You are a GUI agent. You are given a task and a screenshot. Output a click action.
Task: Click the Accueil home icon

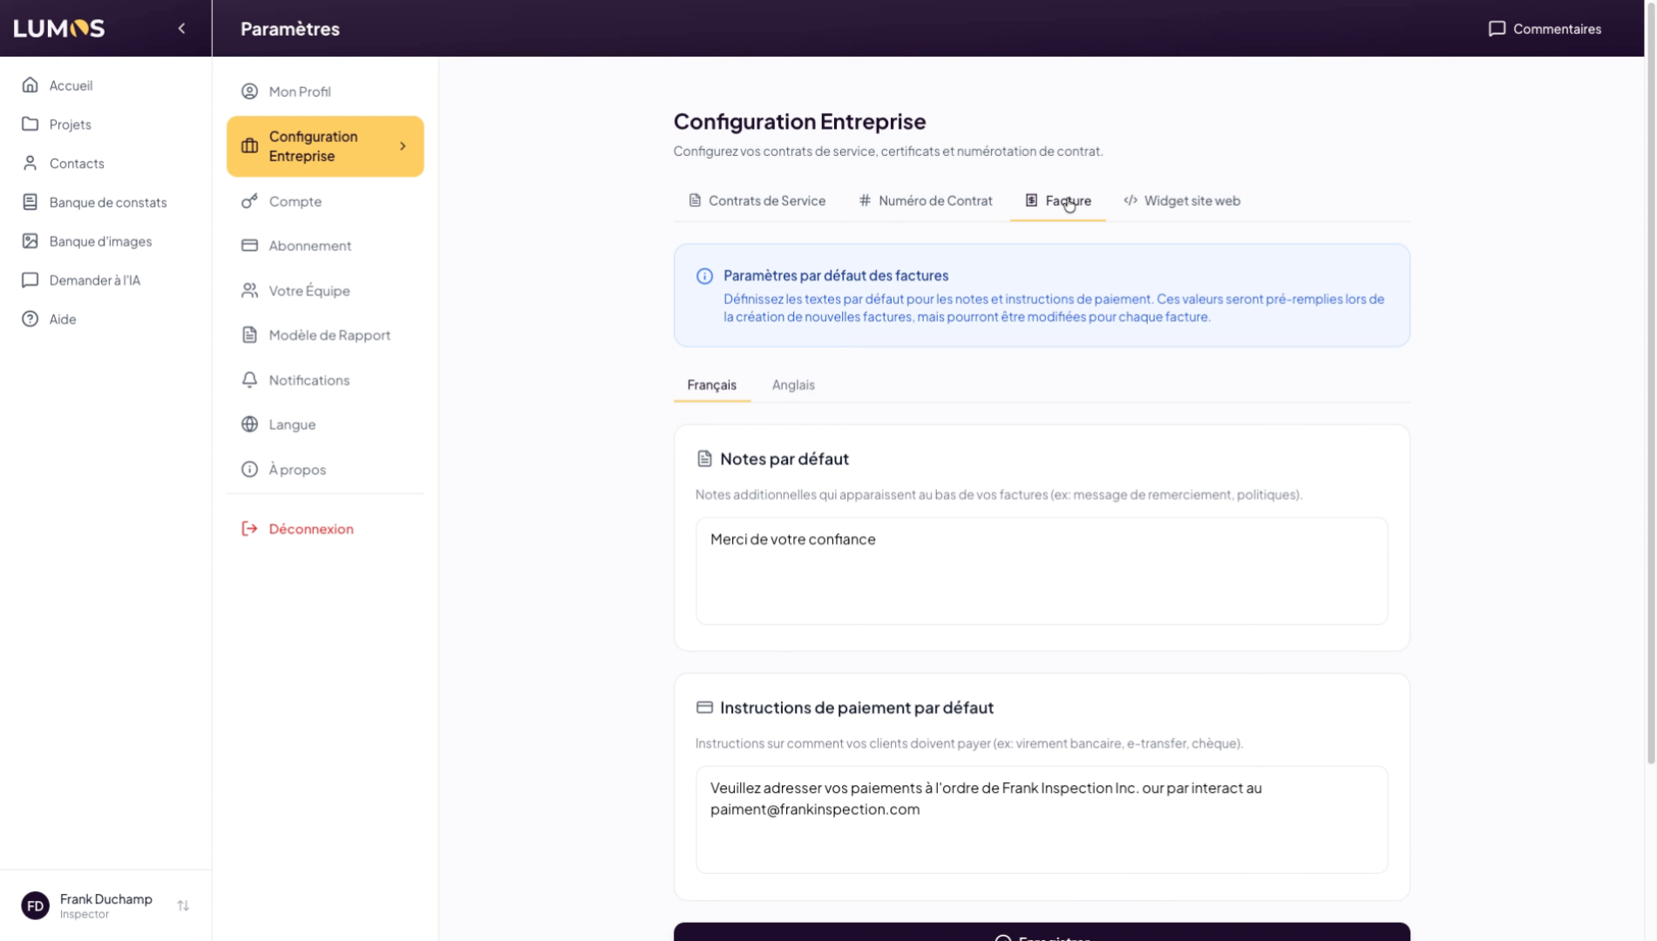(x=31, y=85)
